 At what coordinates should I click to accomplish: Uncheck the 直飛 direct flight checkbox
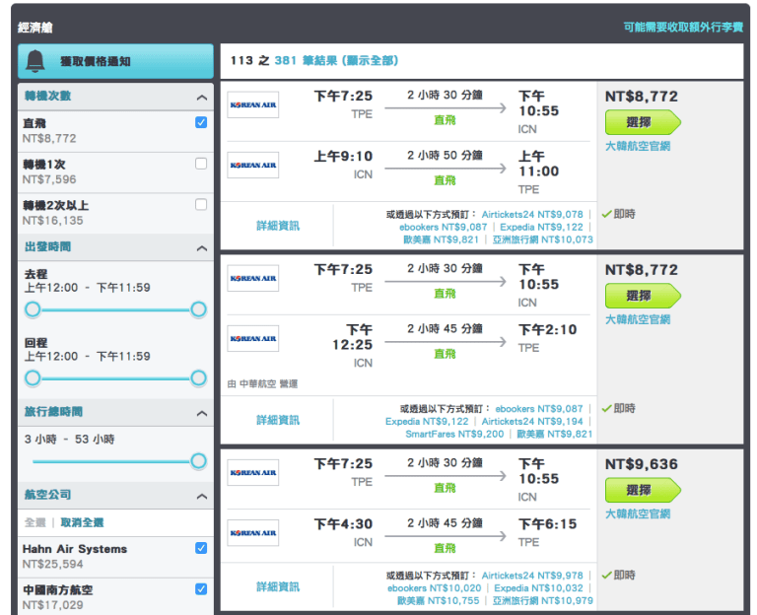(201, 122)
